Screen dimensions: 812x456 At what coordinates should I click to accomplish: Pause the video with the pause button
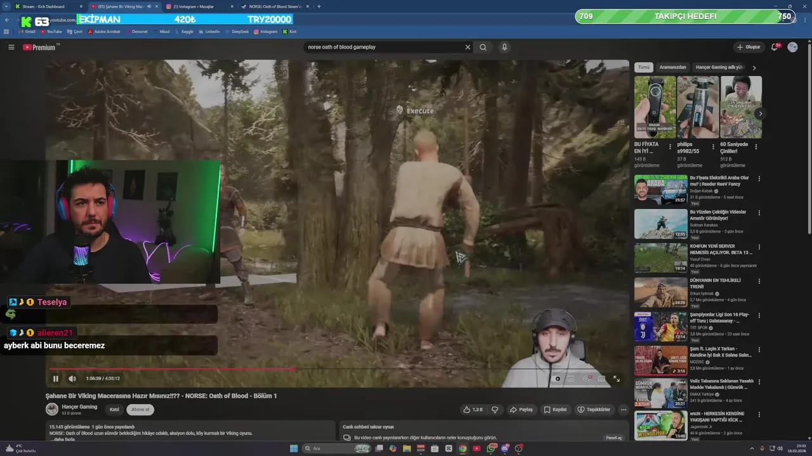click(x=56, y=379)
